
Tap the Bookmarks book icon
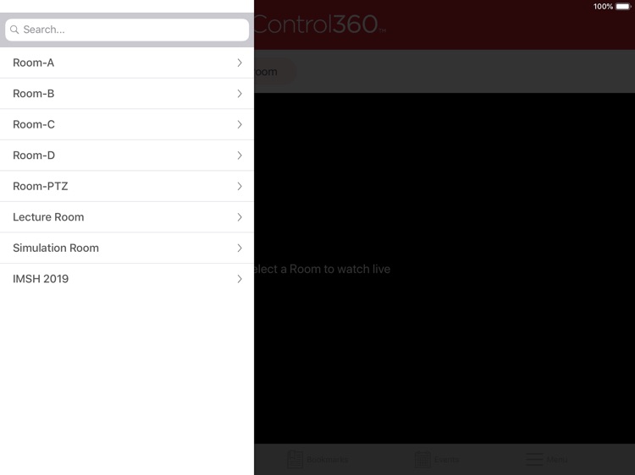click(x=295, y=459)
